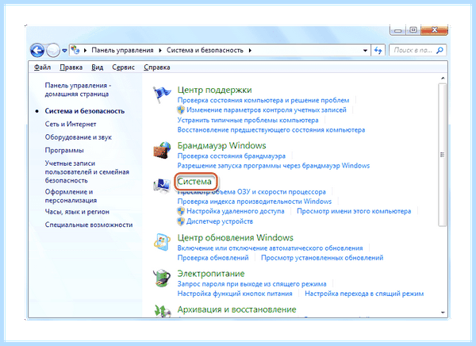Open the Центр поддержки heading
Screen dimensions: 476x346
(214, 90)
